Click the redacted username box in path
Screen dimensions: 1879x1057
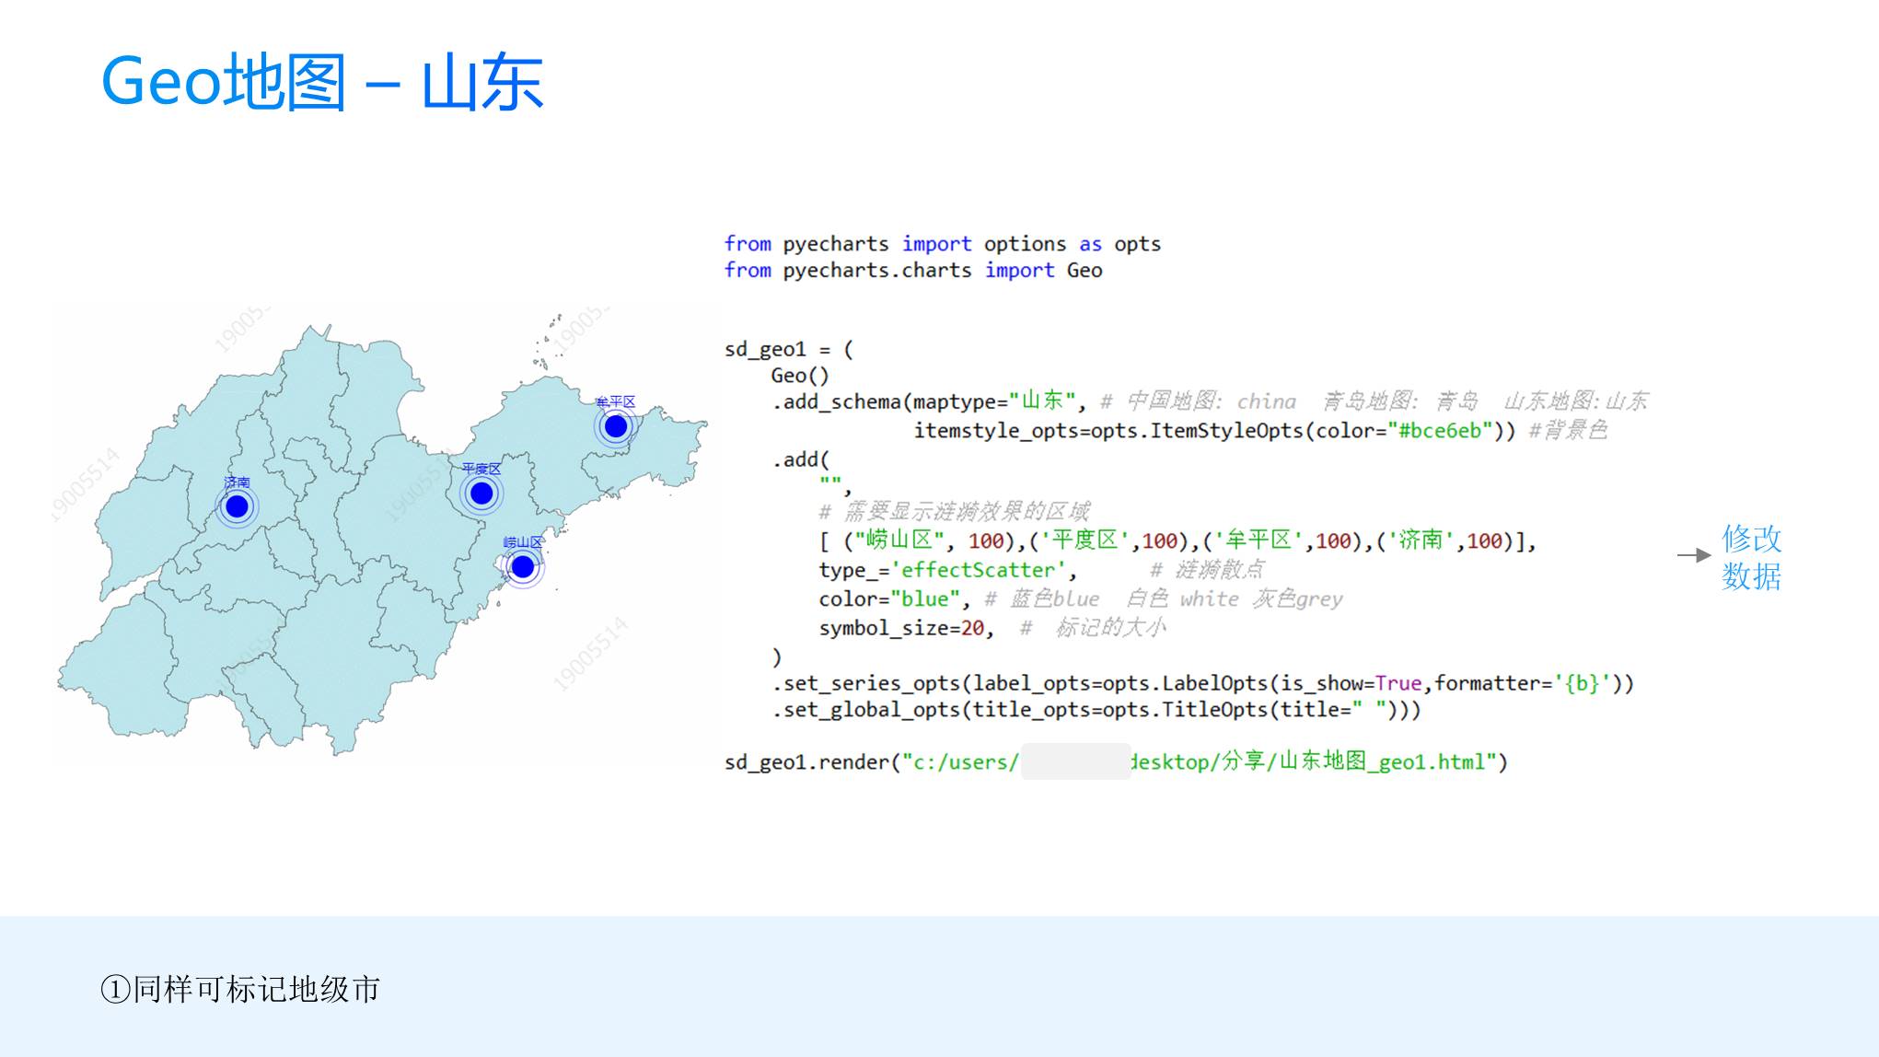point(1075,762)
